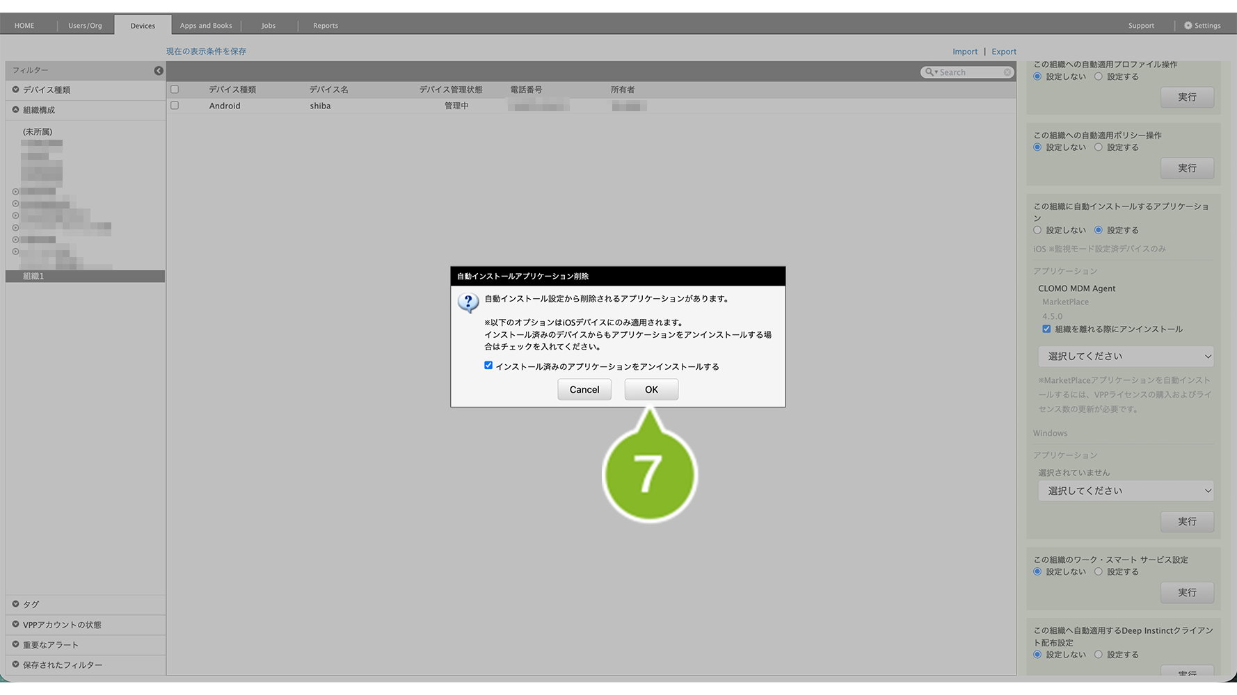
Task: Open the Windows application 選択してください dropdown
Action: (x=1125, y=491)
